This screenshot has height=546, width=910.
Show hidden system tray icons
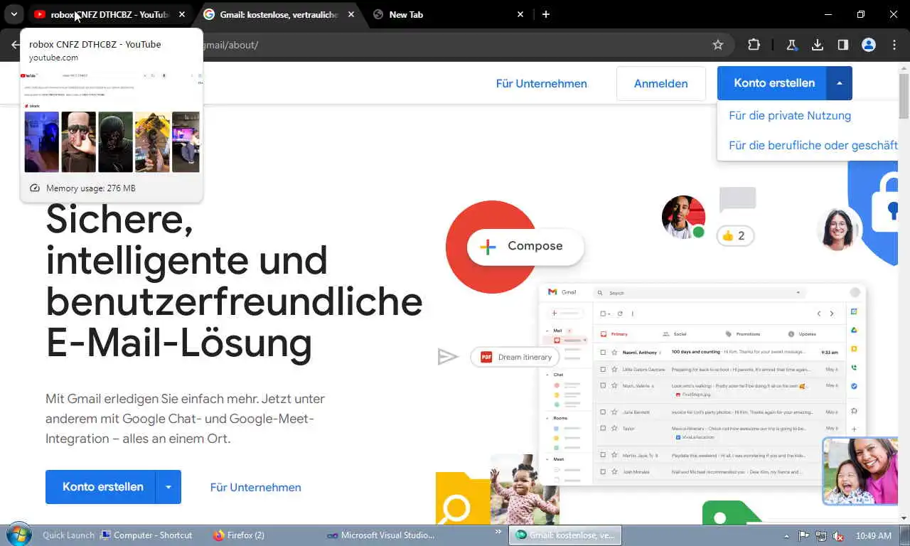786,536
